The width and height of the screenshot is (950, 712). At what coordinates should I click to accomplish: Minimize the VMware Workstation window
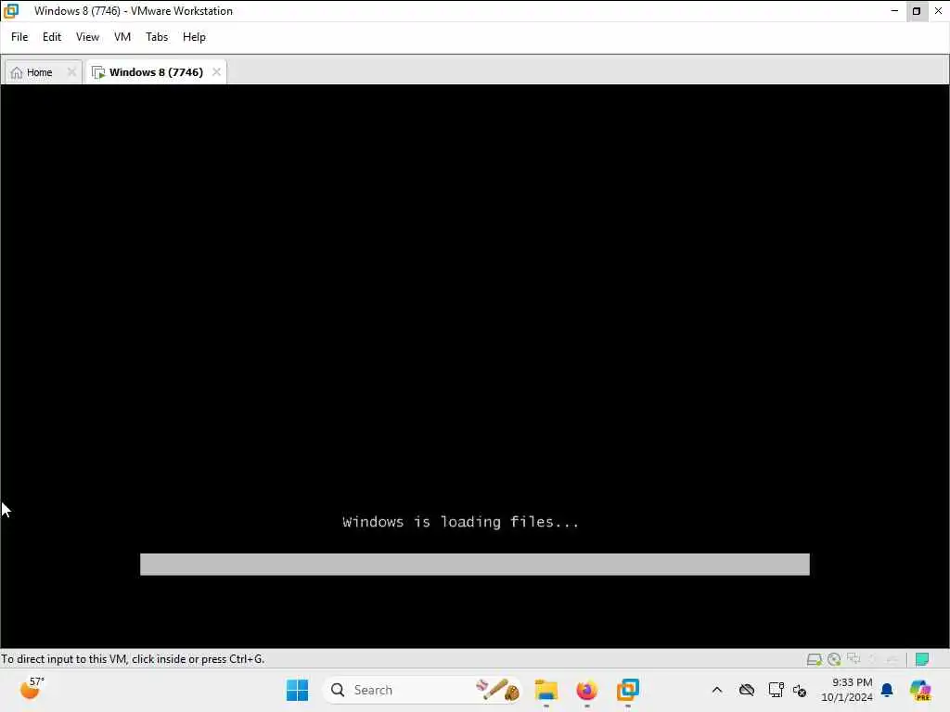[x=894, y=11]
